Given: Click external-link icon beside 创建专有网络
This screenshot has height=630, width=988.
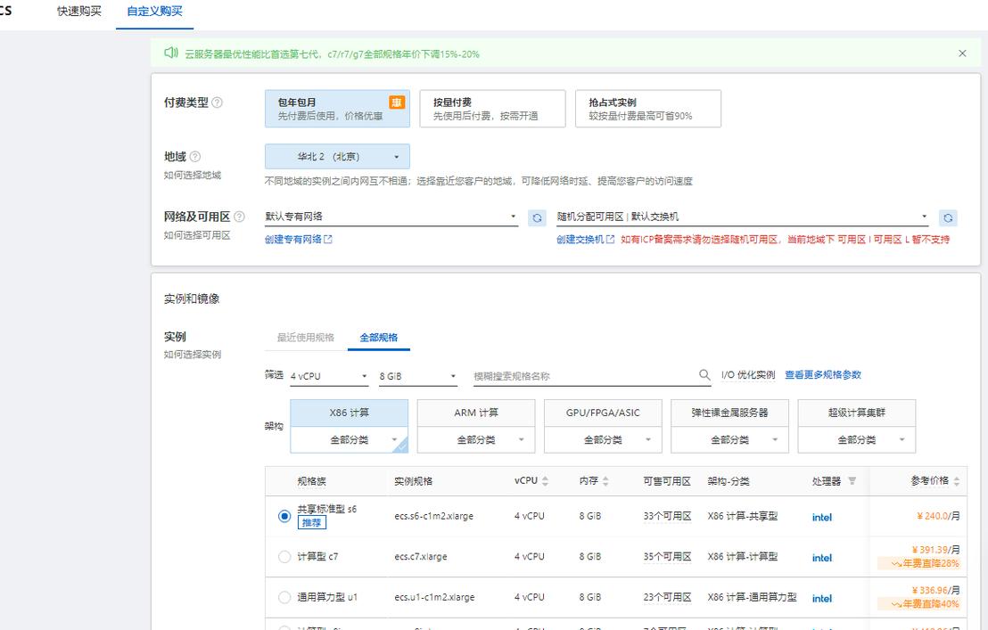Looking at the screenshot, I should 327,239.
